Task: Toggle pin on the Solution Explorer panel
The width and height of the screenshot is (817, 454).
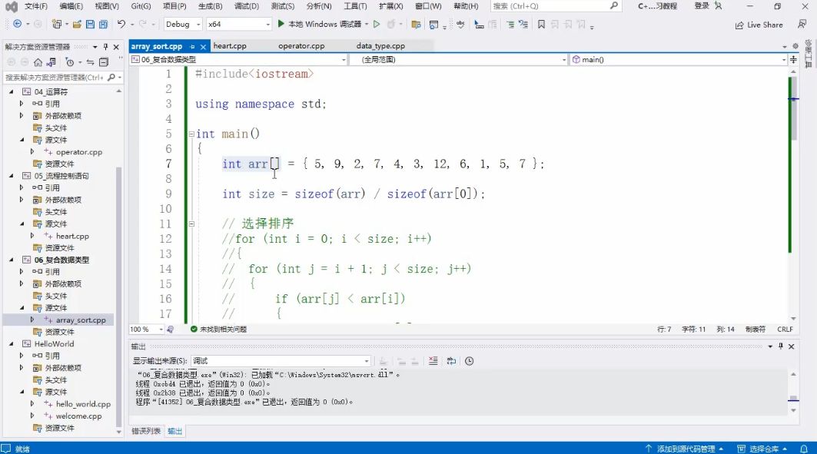Action: coord(106,47)
